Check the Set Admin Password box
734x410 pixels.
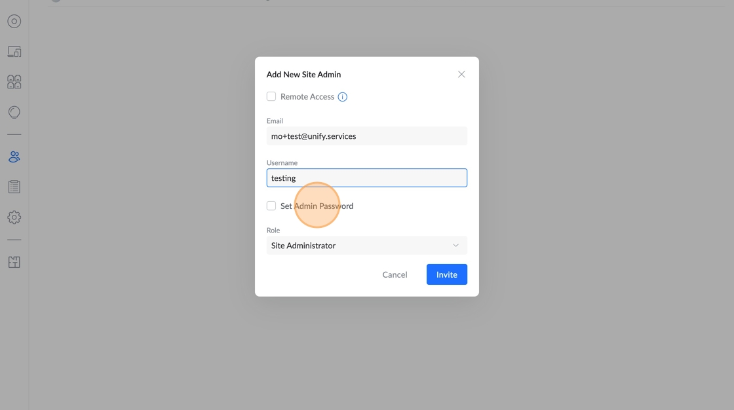tap(271, 206)
